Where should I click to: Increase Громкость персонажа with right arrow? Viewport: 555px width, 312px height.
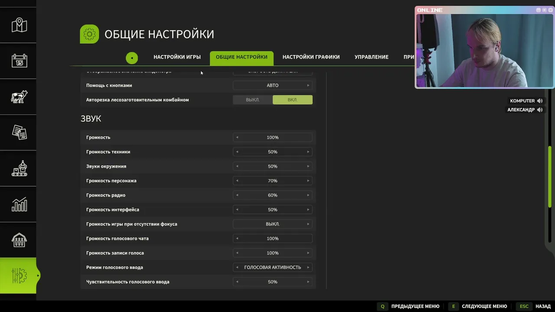(308, 181)
